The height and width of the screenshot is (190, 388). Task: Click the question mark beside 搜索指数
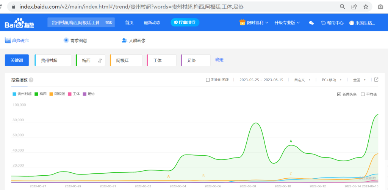coord(31,80)
